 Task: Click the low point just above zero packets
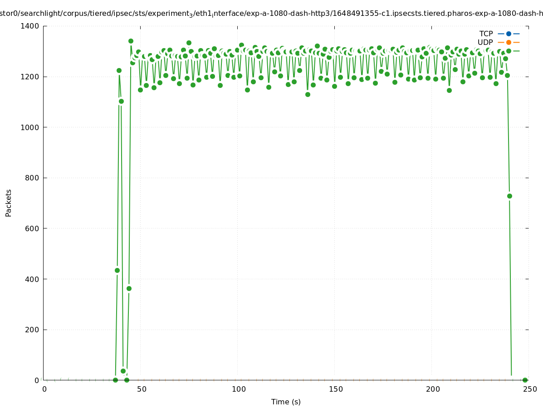[123, 371]
